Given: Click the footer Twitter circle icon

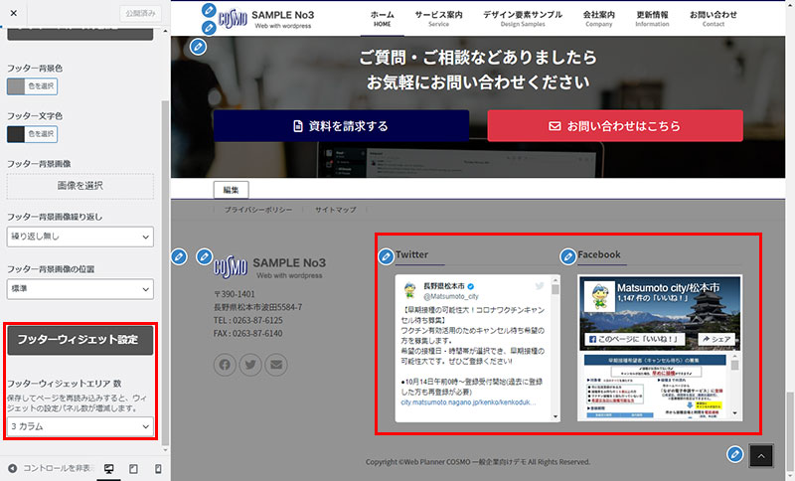Looking at the screenshot, I should tap(250, 365).
